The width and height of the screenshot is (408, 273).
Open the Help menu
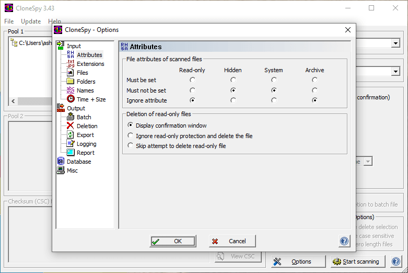(54, 21)
